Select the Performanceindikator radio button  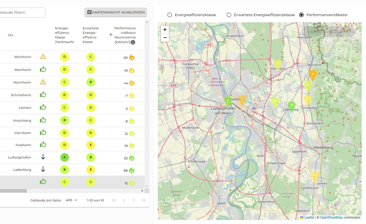pos(301,15)
